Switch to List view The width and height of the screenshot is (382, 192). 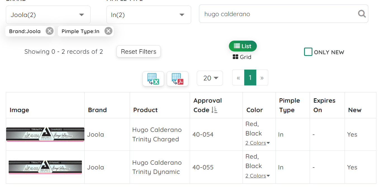coord(243,46)
